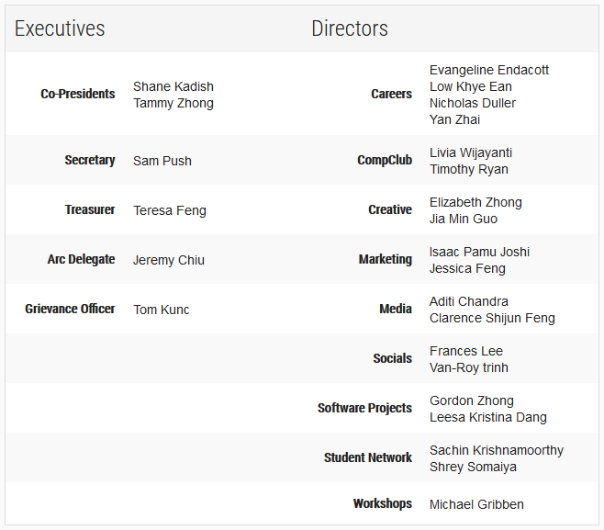Select CompClub director Timothy Ryan
This screenshot has width=604, height=530.
469,169
